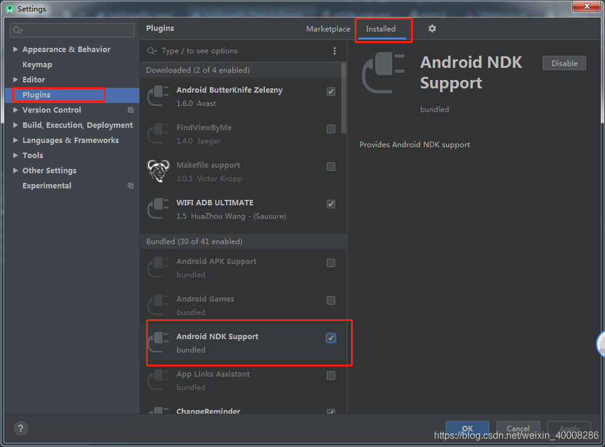Click the Makefile support GNU icon
This screenshot has width=605, height=447.
158,171
